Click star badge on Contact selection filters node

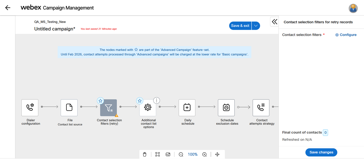click(100, 101)
